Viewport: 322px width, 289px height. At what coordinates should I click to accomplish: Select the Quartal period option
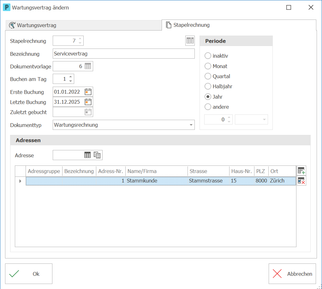[x=208, y=76]
